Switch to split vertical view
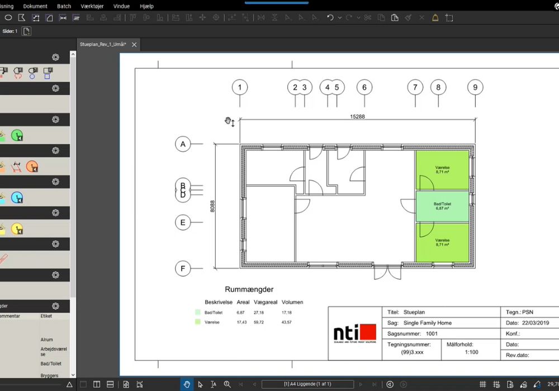559x391 pixels. [x=97, y=384]
